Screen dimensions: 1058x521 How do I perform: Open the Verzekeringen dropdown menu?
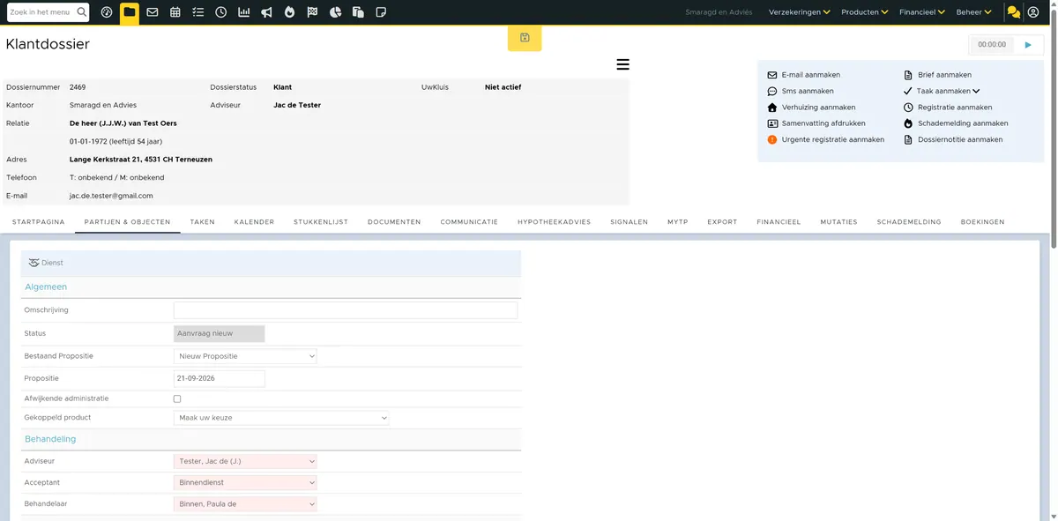(800, 12)
